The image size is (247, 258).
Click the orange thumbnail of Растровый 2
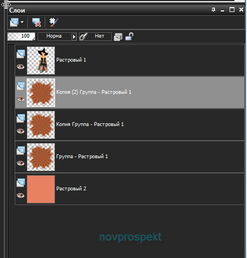click(41, 189)
